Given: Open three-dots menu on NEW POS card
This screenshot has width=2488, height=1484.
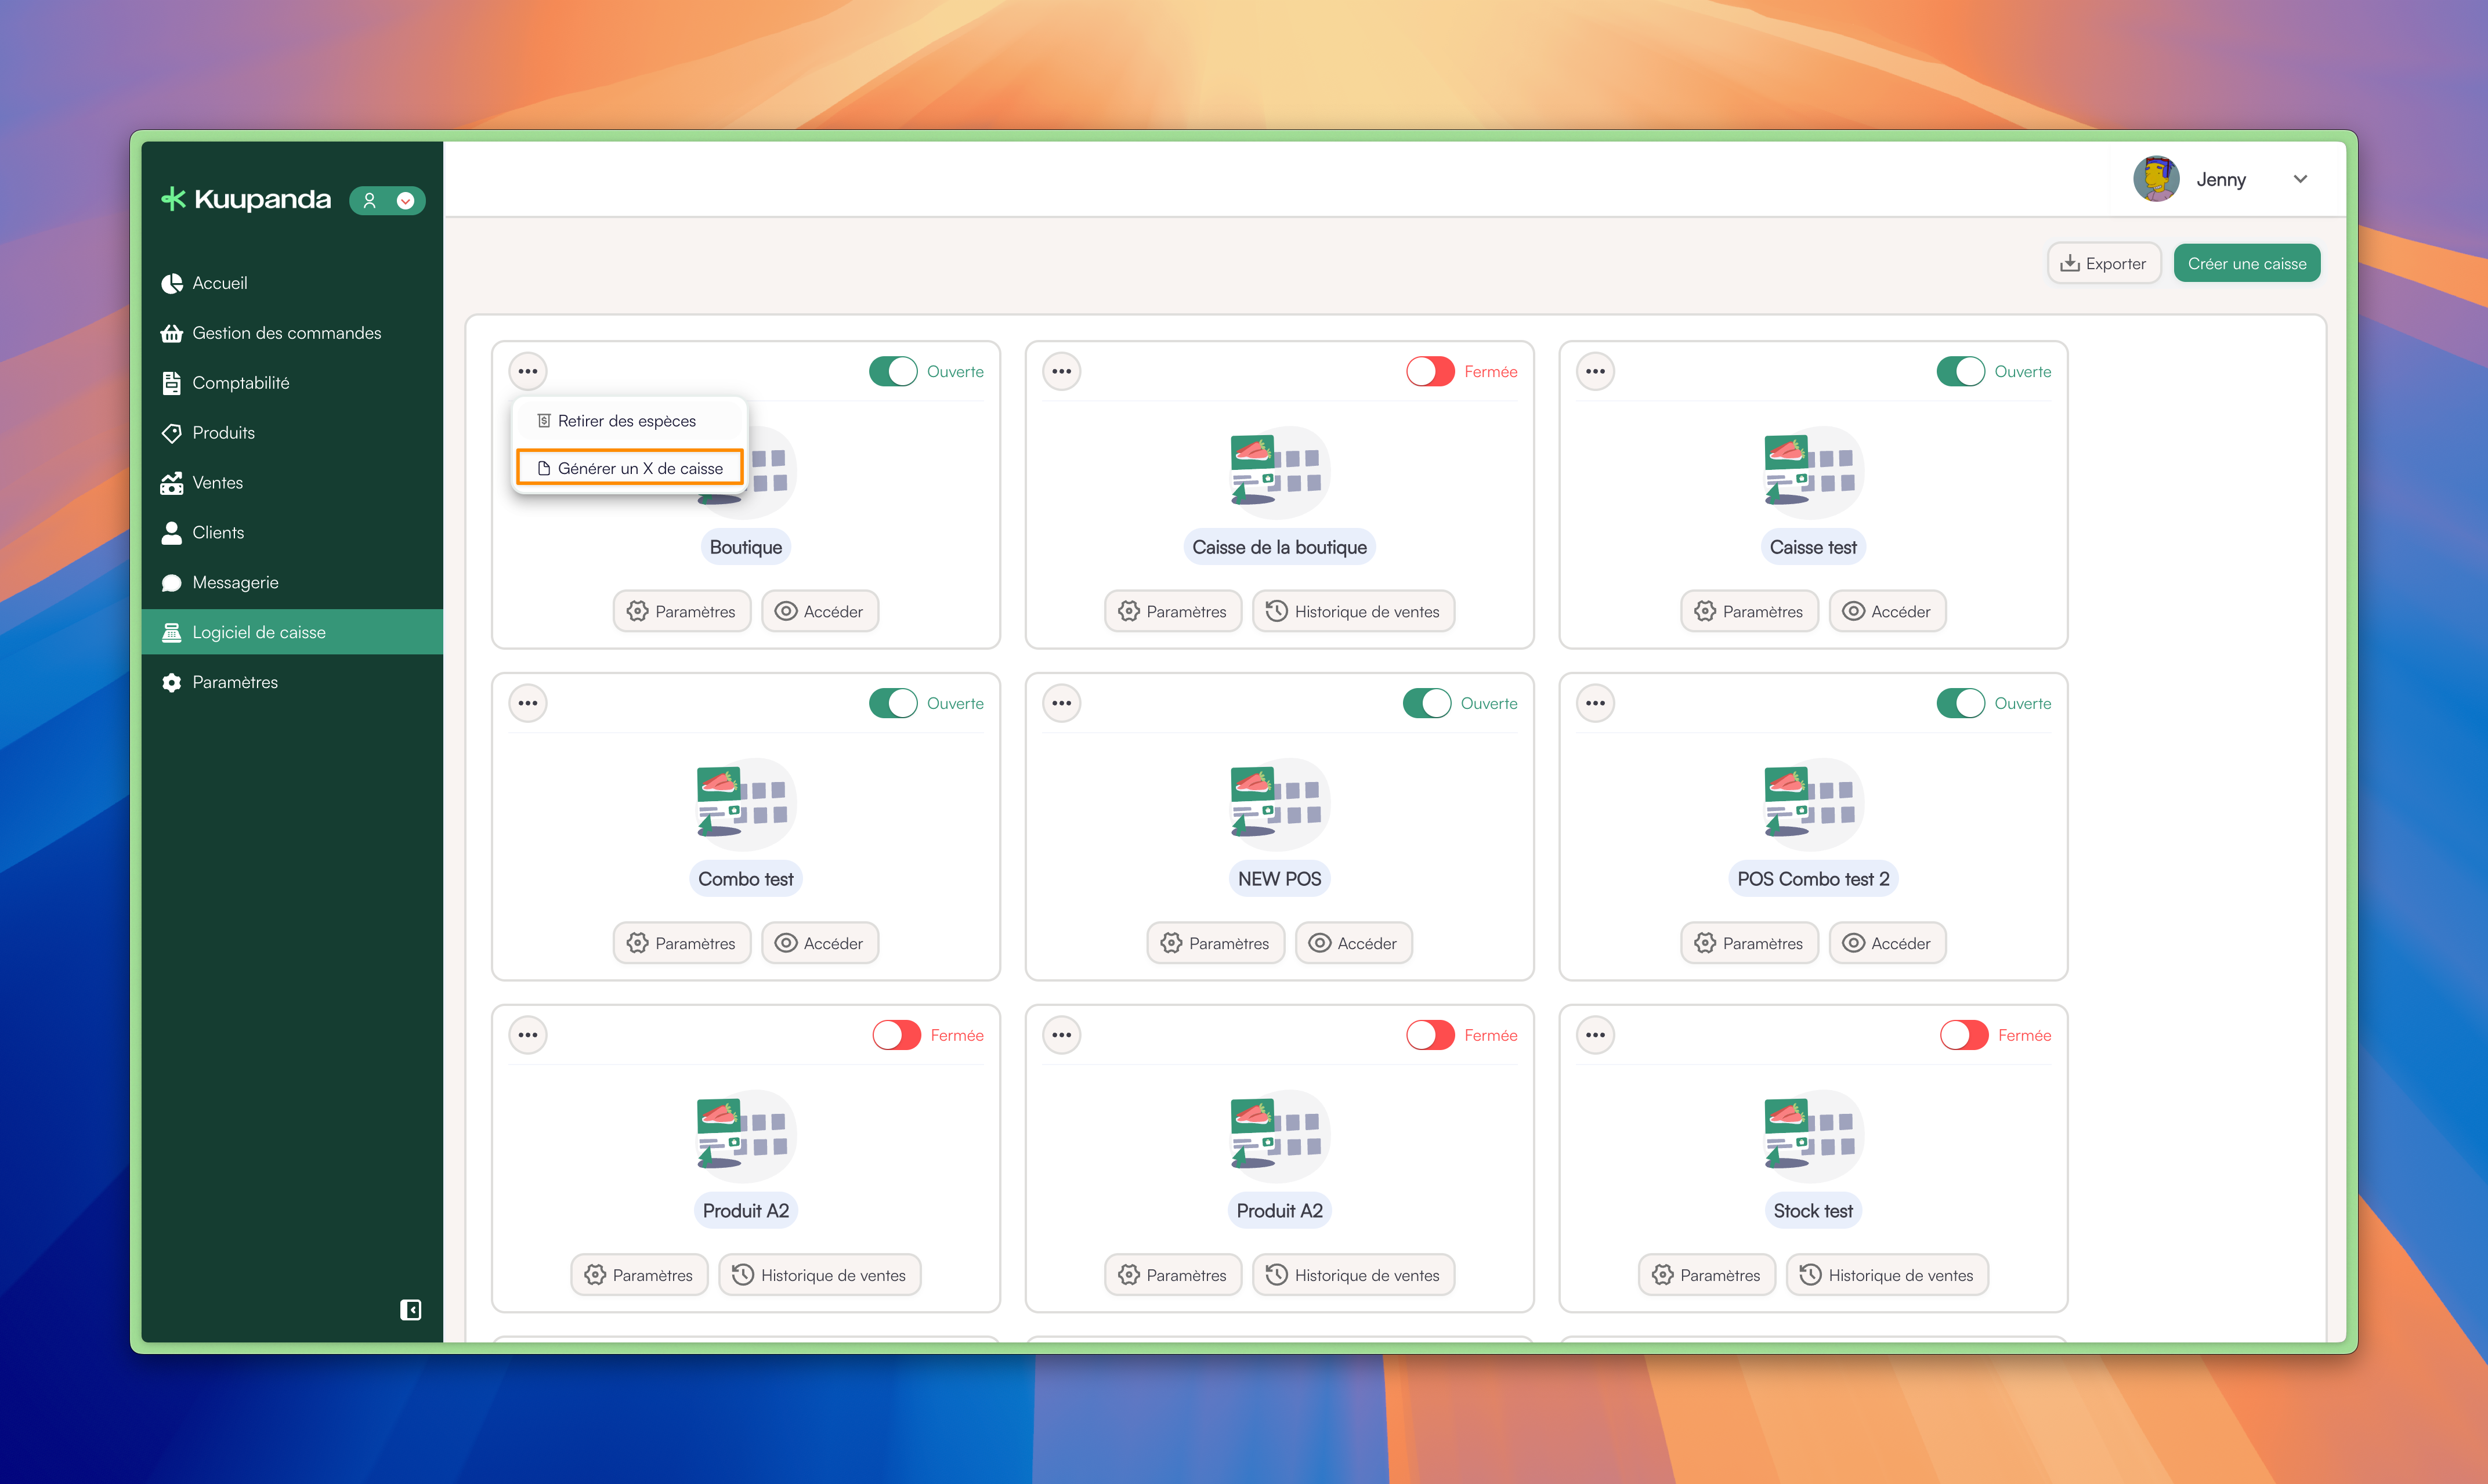Looking at the screenshot, I should pos(1061,703).
